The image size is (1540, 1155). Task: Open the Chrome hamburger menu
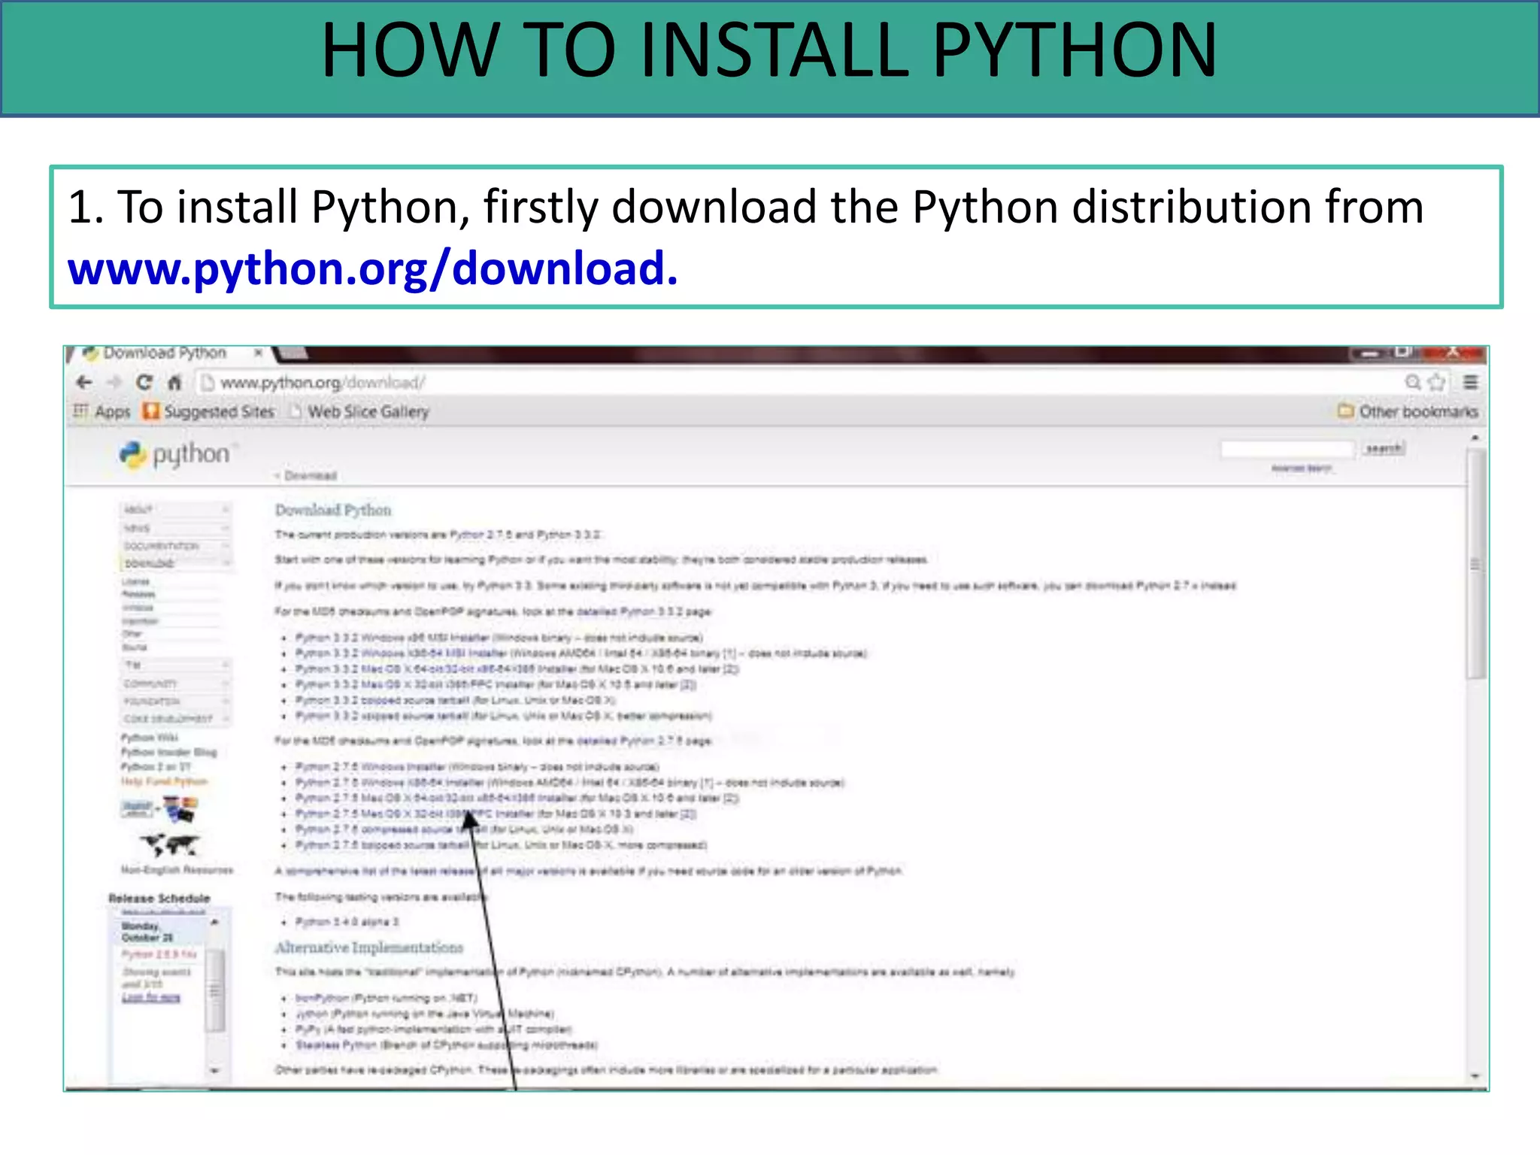pos(1471,382)
